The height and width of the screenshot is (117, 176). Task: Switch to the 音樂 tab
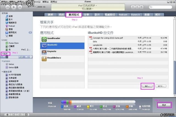click(86, 15)
